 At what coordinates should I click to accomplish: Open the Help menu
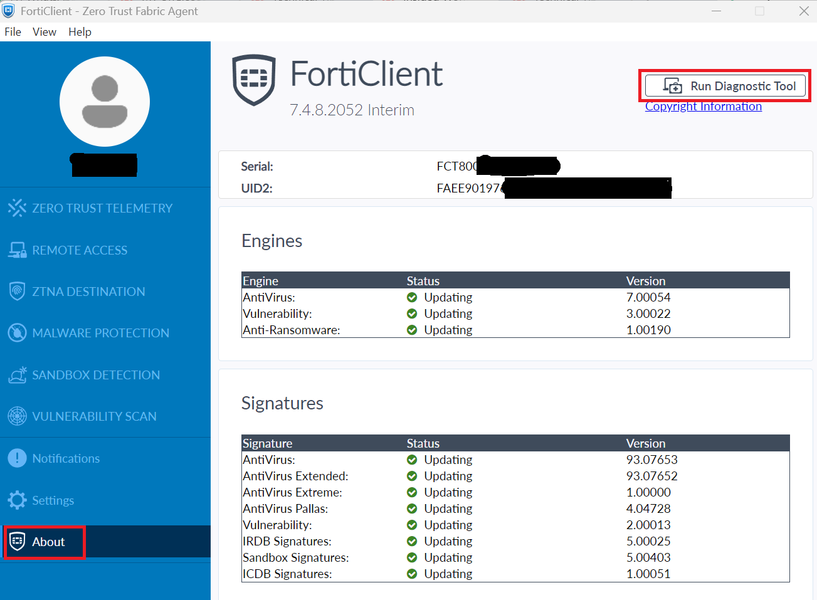click(x=80, y=32)
